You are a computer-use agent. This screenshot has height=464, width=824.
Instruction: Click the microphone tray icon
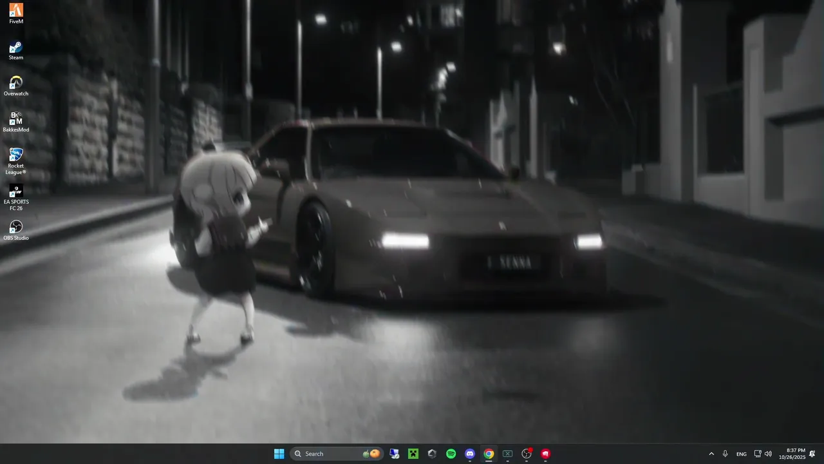click(726, 454)
